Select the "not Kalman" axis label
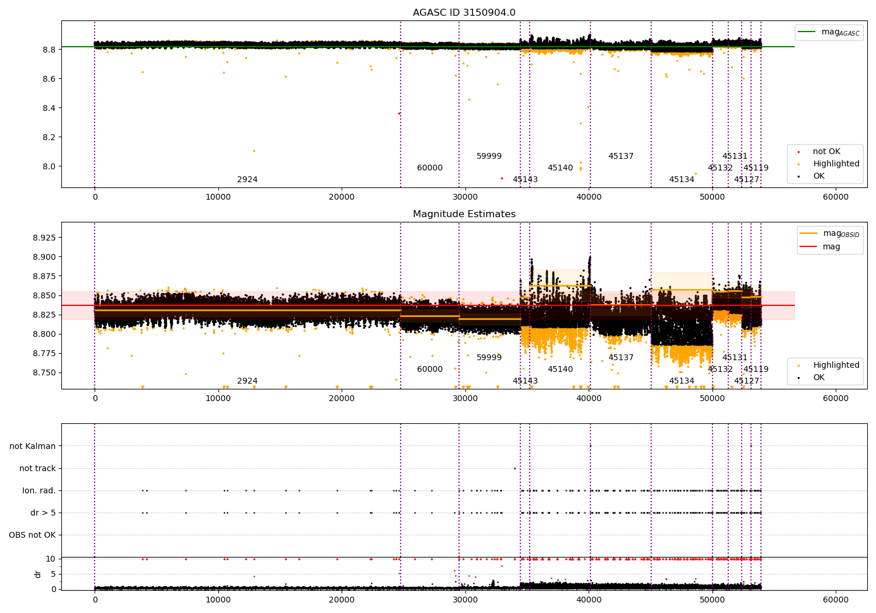Screen dimensions: 876x613 click(x=33, y=446)
